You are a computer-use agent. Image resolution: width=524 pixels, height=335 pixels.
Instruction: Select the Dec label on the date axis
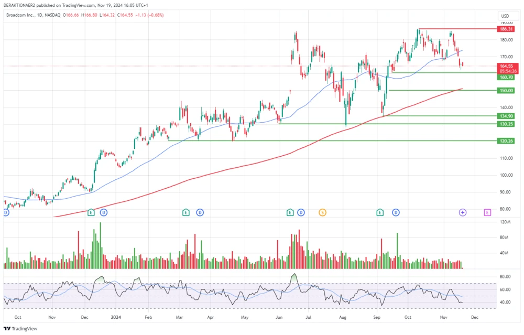tap(475, 317)
